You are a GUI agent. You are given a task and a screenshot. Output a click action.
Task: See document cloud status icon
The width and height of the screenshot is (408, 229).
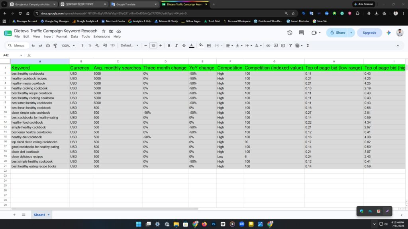[119, 31]
